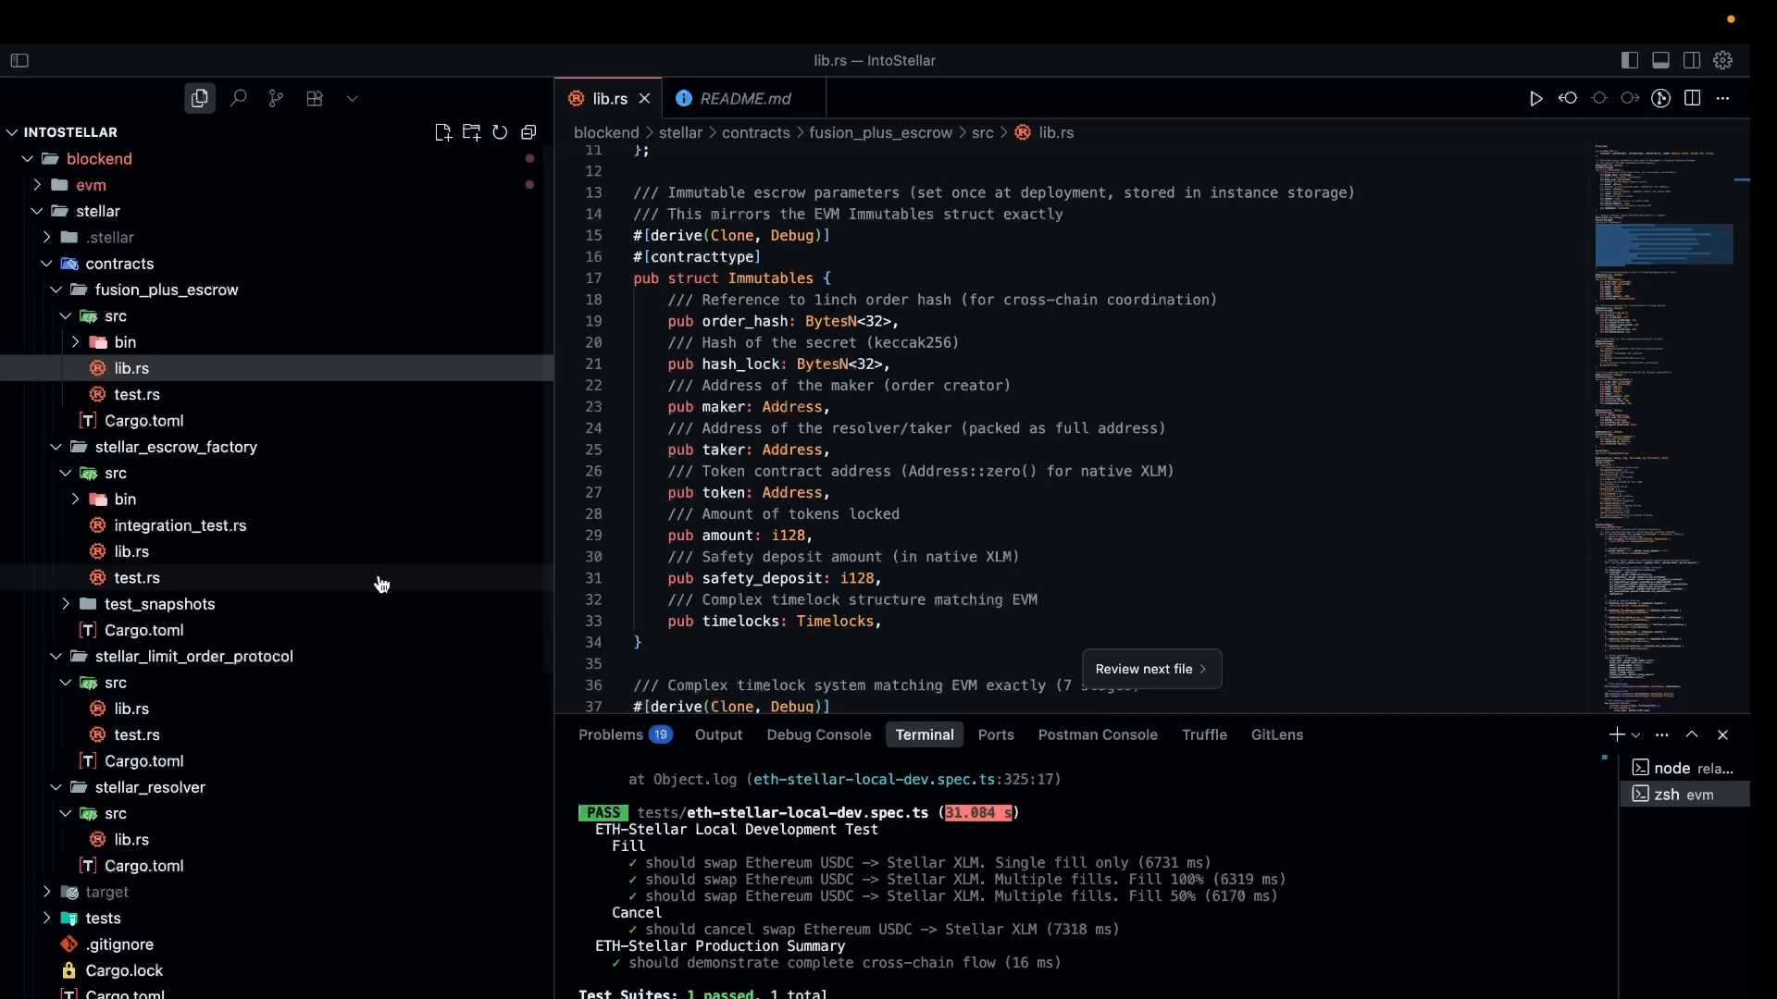Open the Extensions panel
1777x999 pixels.
click(x=315, y=98)
